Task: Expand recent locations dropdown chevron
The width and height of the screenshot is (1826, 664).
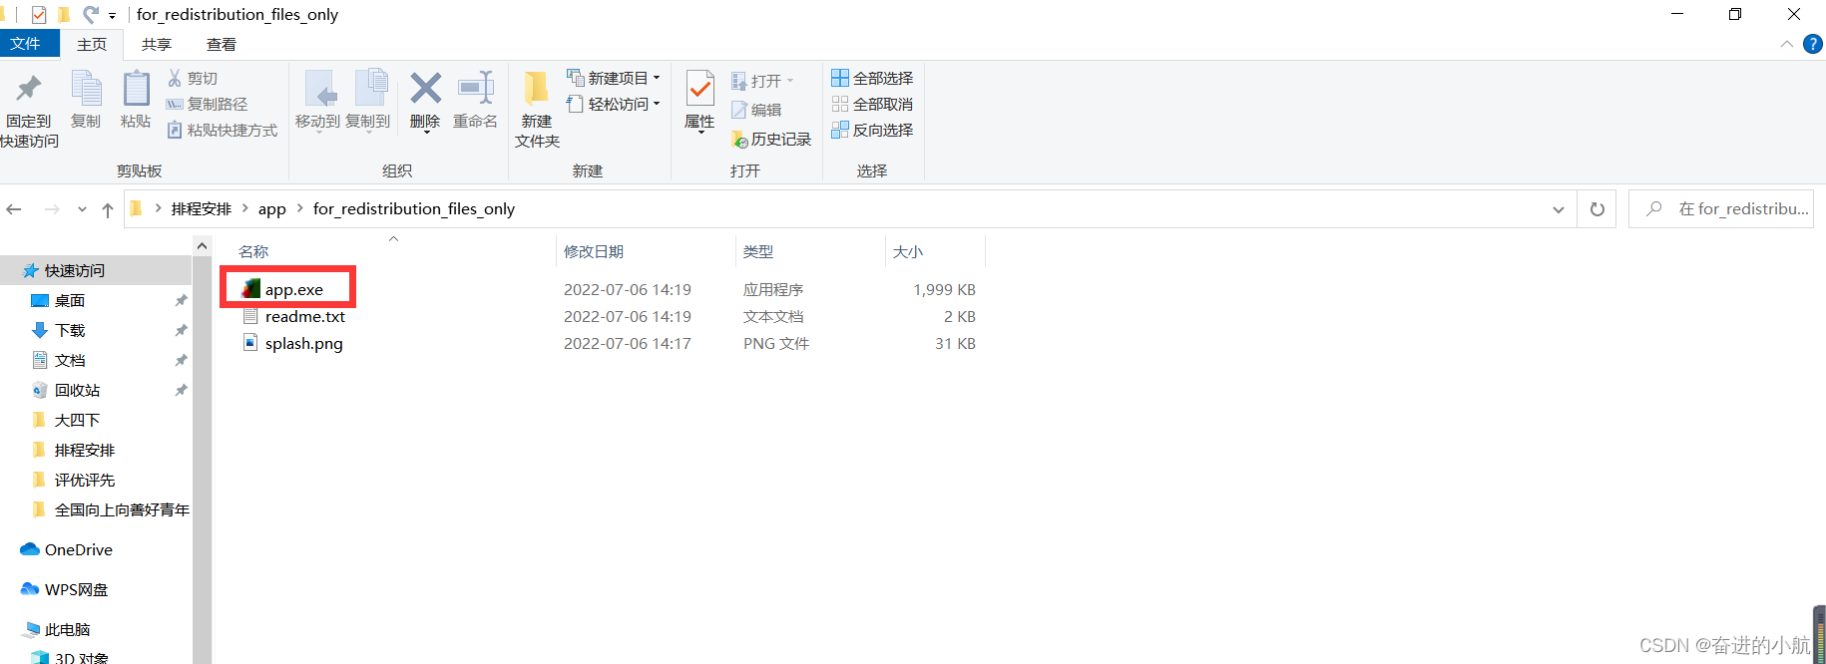Action: (82, 209)
